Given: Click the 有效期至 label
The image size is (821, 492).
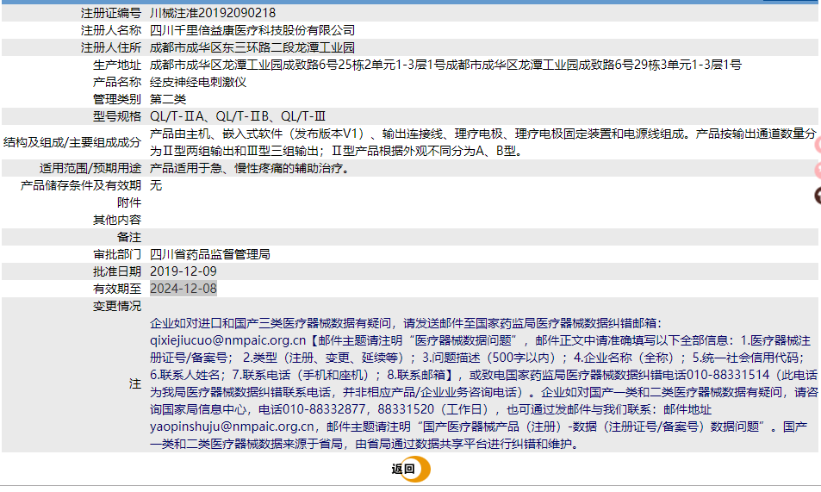Looking at the screenshot, I should (117, 289).
